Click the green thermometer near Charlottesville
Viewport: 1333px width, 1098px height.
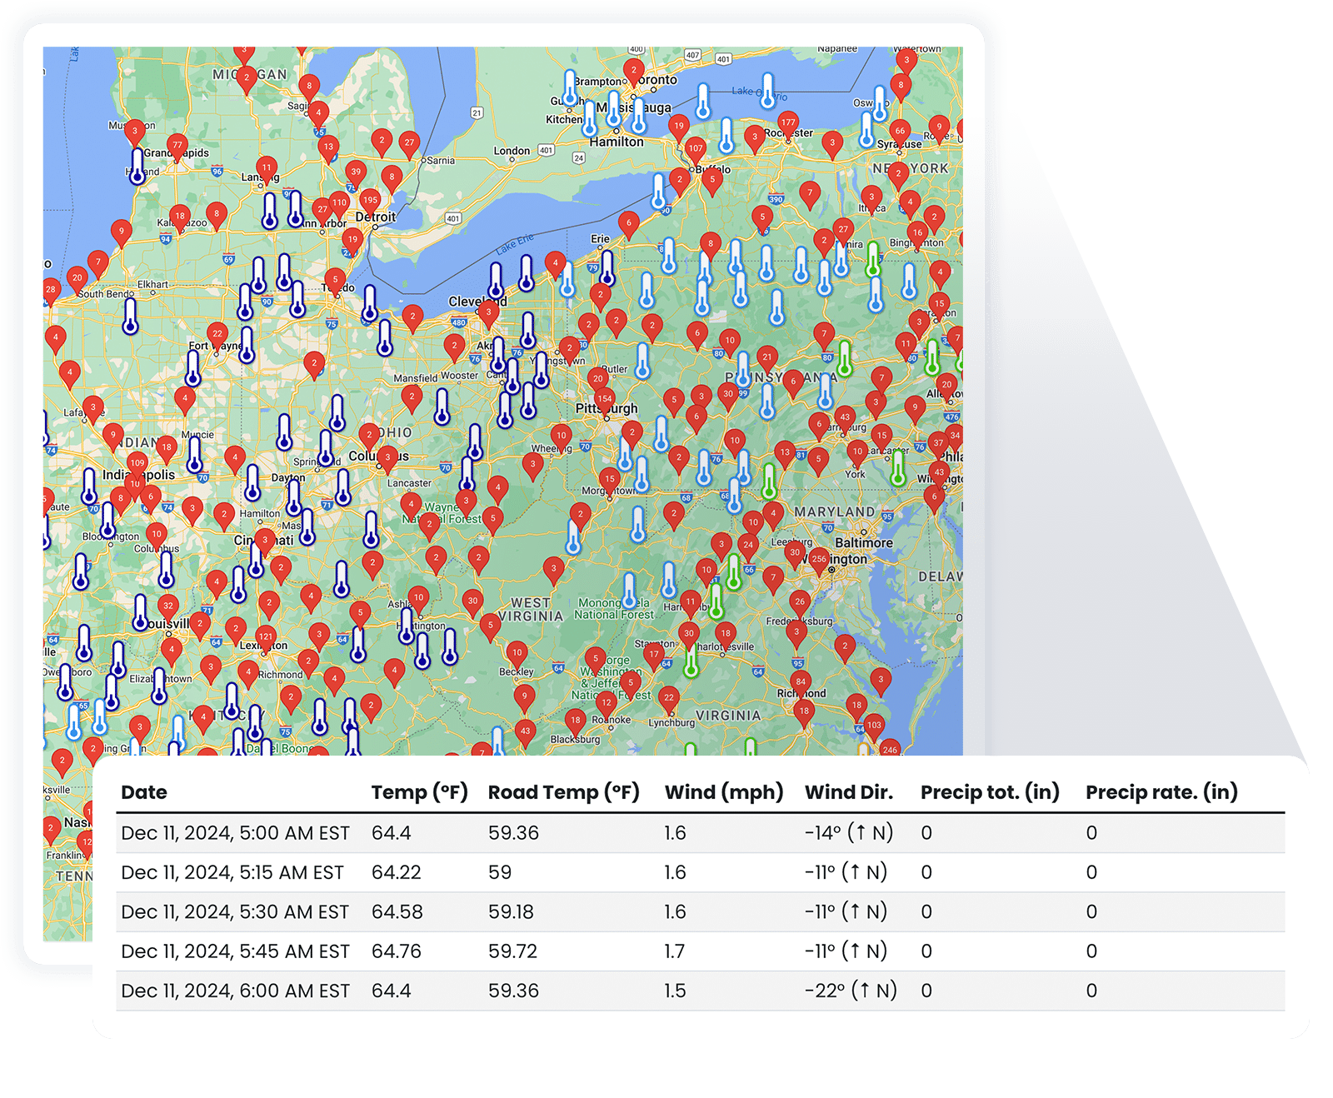click(690, 662)
